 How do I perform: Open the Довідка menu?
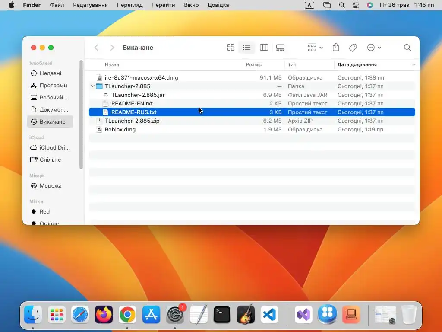[x=218, y=5]
